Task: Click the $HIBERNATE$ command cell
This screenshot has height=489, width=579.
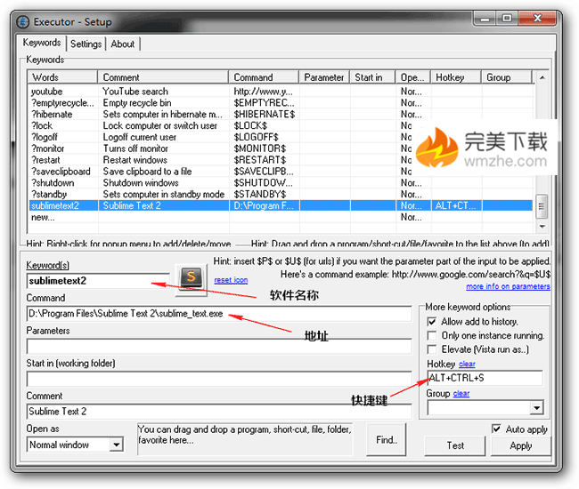Action: [265, 114]
